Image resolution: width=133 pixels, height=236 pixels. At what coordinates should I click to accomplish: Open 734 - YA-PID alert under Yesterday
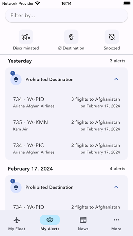(x=66, y=102)
